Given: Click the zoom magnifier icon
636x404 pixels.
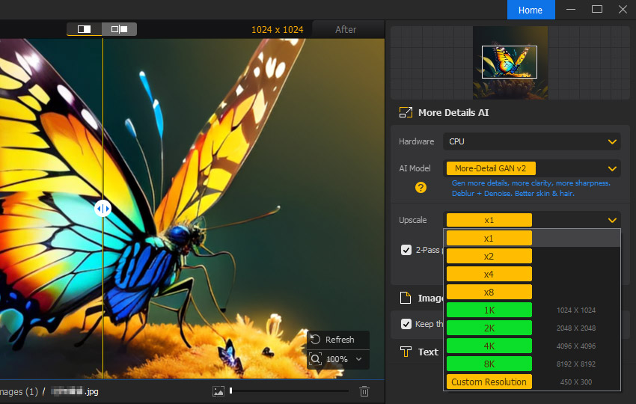Looking at the screenshot, I should pos(315,359).
